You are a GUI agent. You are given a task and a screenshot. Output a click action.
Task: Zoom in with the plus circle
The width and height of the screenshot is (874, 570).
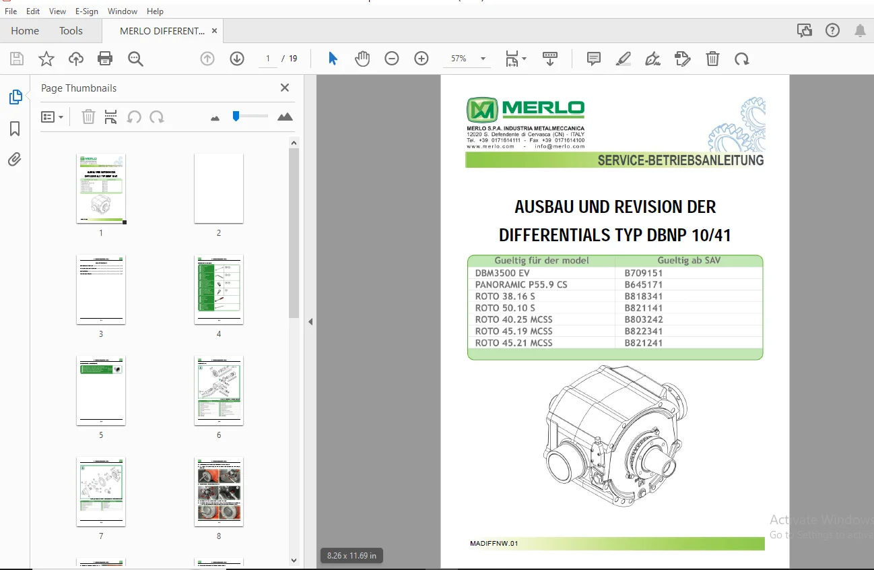pos(422,59)
